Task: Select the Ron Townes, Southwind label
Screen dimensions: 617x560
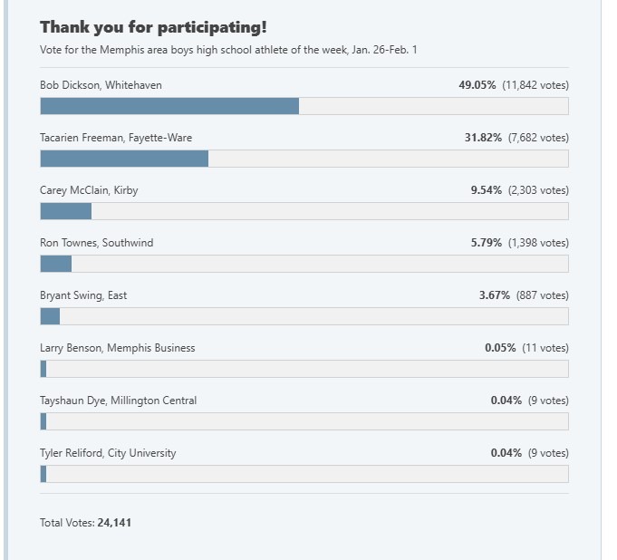Action: 96,243
